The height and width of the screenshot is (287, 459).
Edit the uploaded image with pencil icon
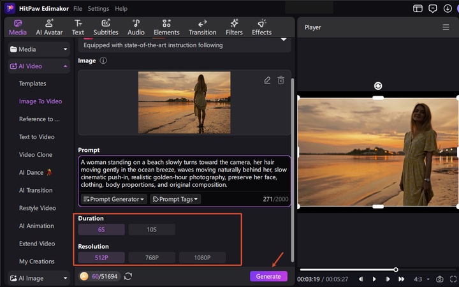pyautogui.click(x=267, y=80)
